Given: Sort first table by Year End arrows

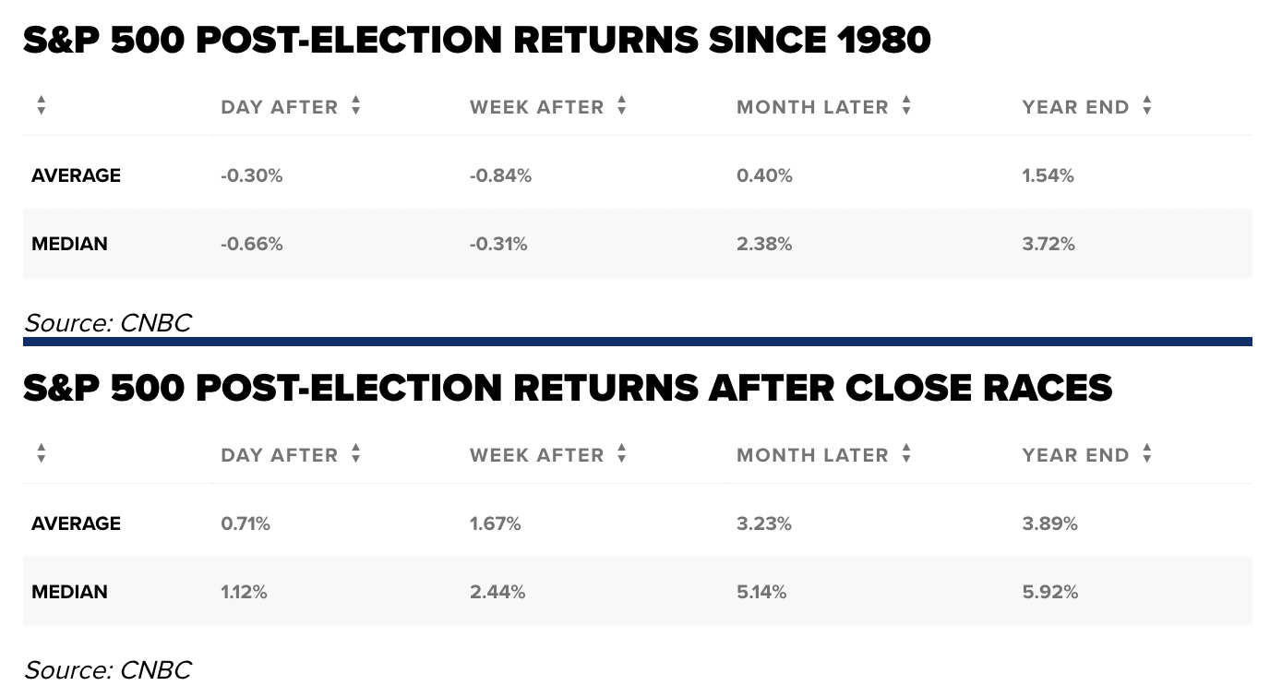Looking at the screenshot, I should pos(1147,106).
